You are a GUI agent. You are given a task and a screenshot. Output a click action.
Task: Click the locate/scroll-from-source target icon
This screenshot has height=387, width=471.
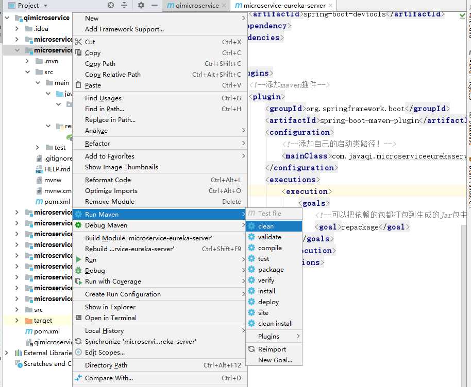pos(111,5)
